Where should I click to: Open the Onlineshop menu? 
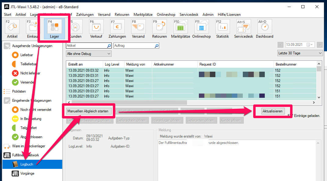(166, 15)
